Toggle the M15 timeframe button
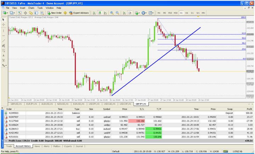This screenshot has width=255, height=154. point(170,13)
